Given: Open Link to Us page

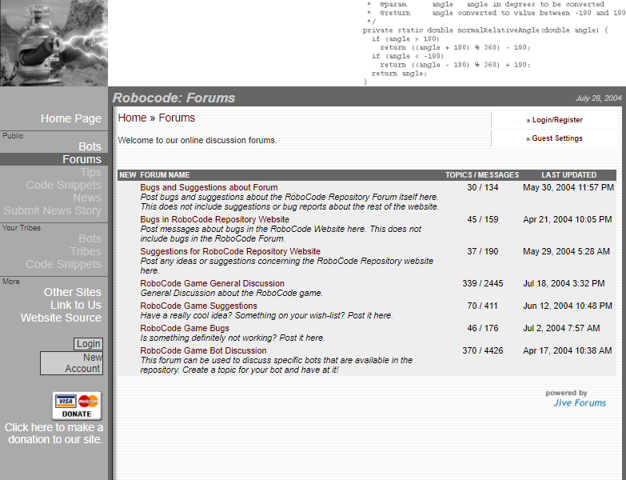Looking at the screenshot, I should coord(76,305).
